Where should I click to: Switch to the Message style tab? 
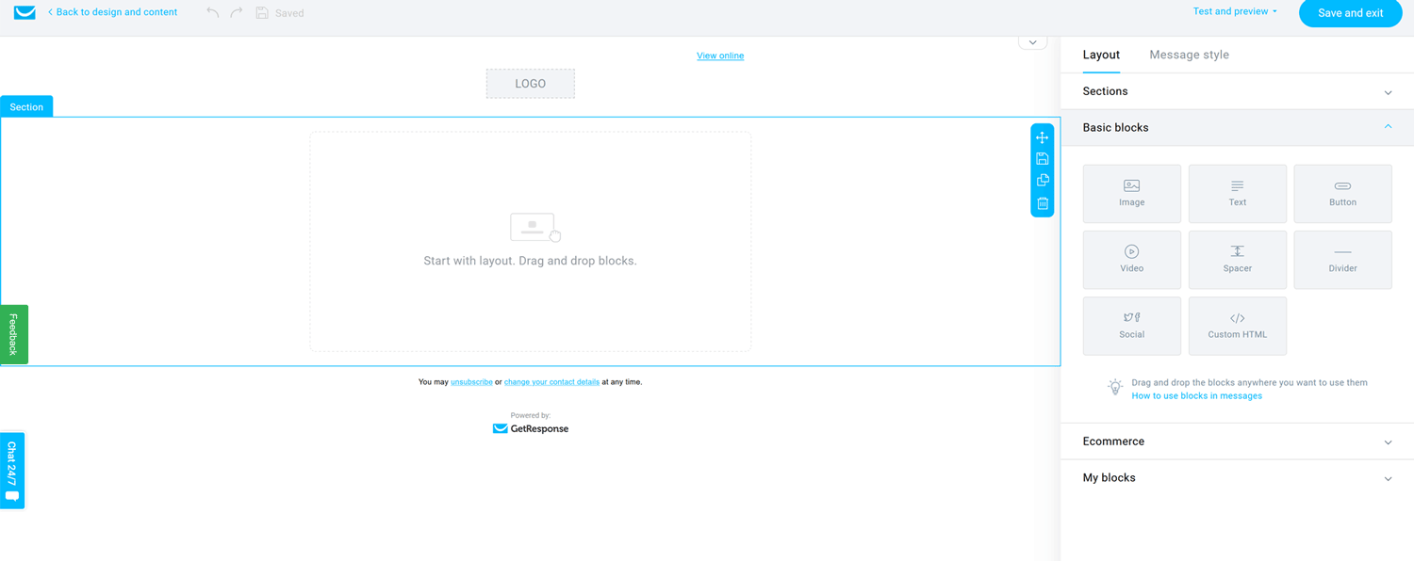[1189, 55]
